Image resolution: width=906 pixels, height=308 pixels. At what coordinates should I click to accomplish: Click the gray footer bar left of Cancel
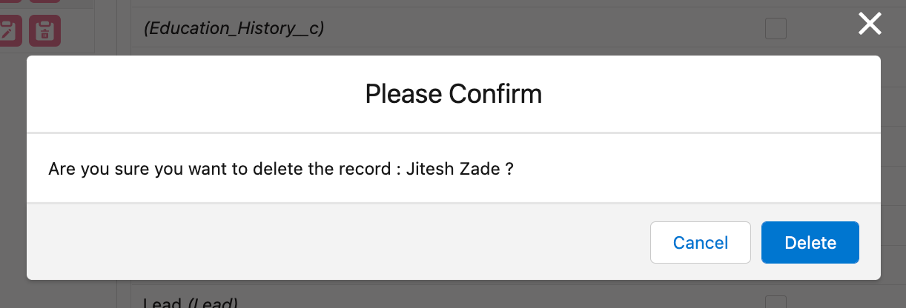click(x=334, y=242)
